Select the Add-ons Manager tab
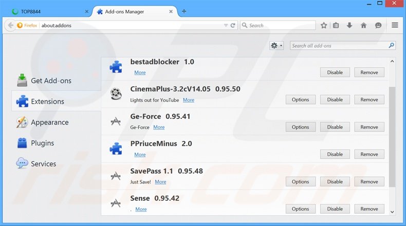This screenshot has width=406, height=226. 135,12
